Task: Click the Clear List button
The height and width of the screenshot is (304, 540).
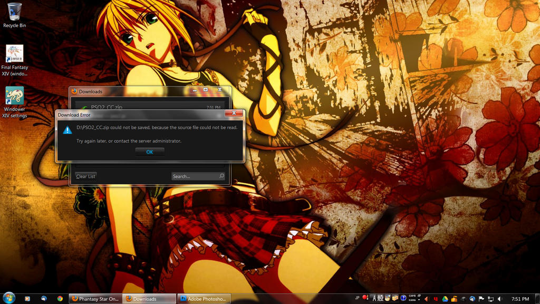Action: (x=85, y=176)
